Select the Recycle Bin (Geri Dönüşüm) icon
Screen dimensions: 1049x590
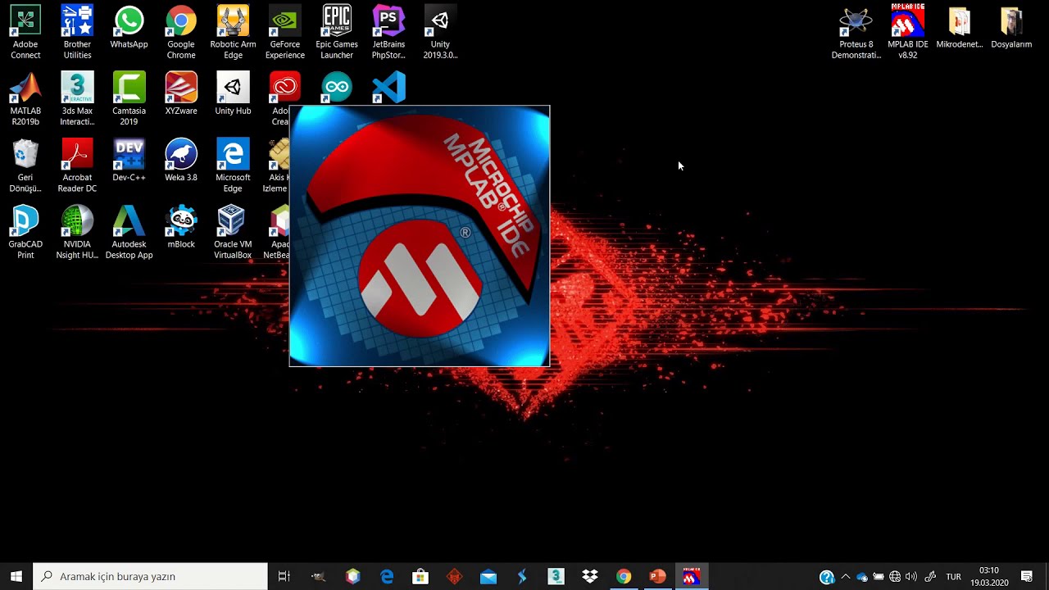25,166
